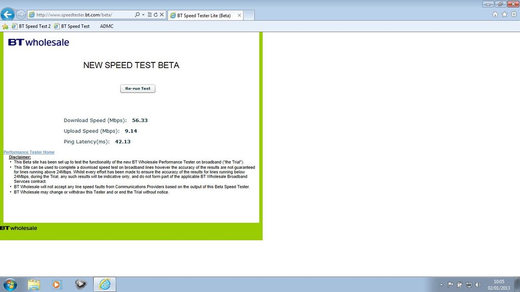Click the Show desktop strip
Viewport: 520px width, 292px height.
[517, 284]
